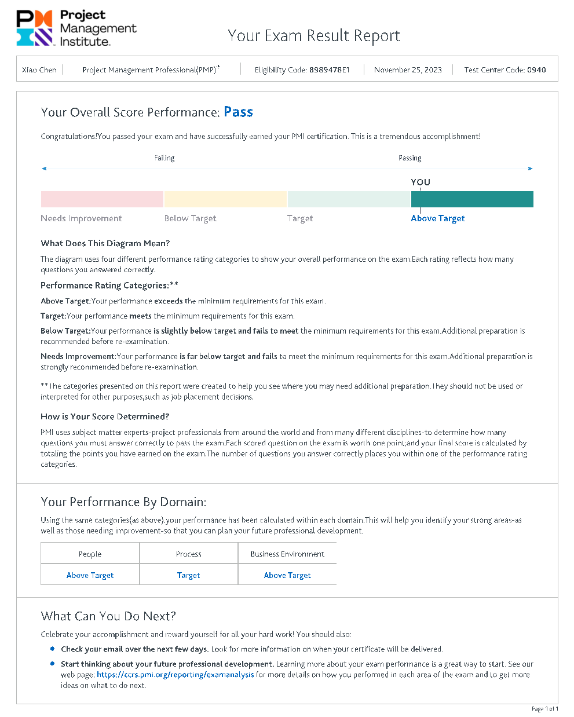574x717 pixels.
Task: Click the pink Needs Improvement bar segment
Action: pos(102,199)
